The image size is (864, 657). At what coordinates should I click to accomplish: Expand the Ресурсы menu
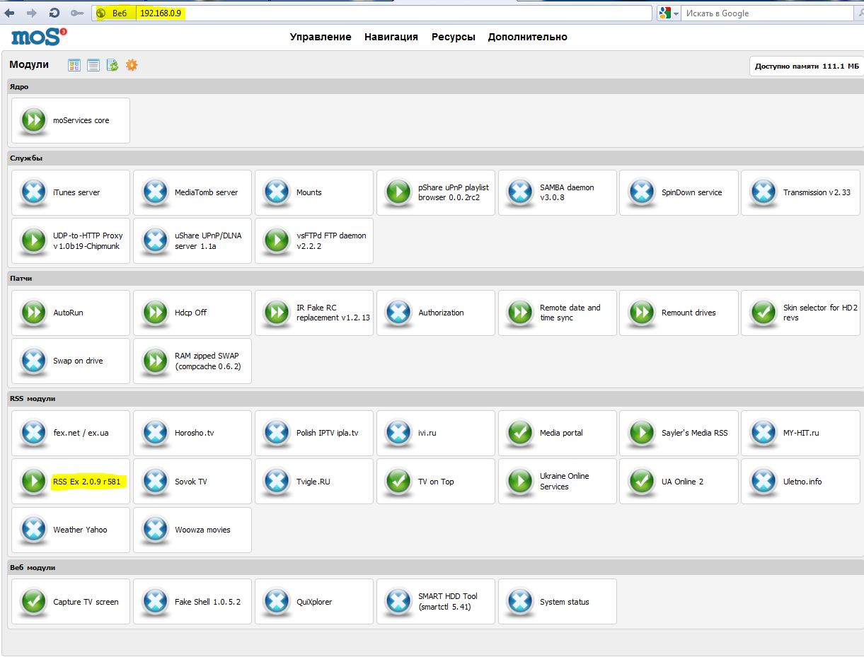click(x=453, y=37)
